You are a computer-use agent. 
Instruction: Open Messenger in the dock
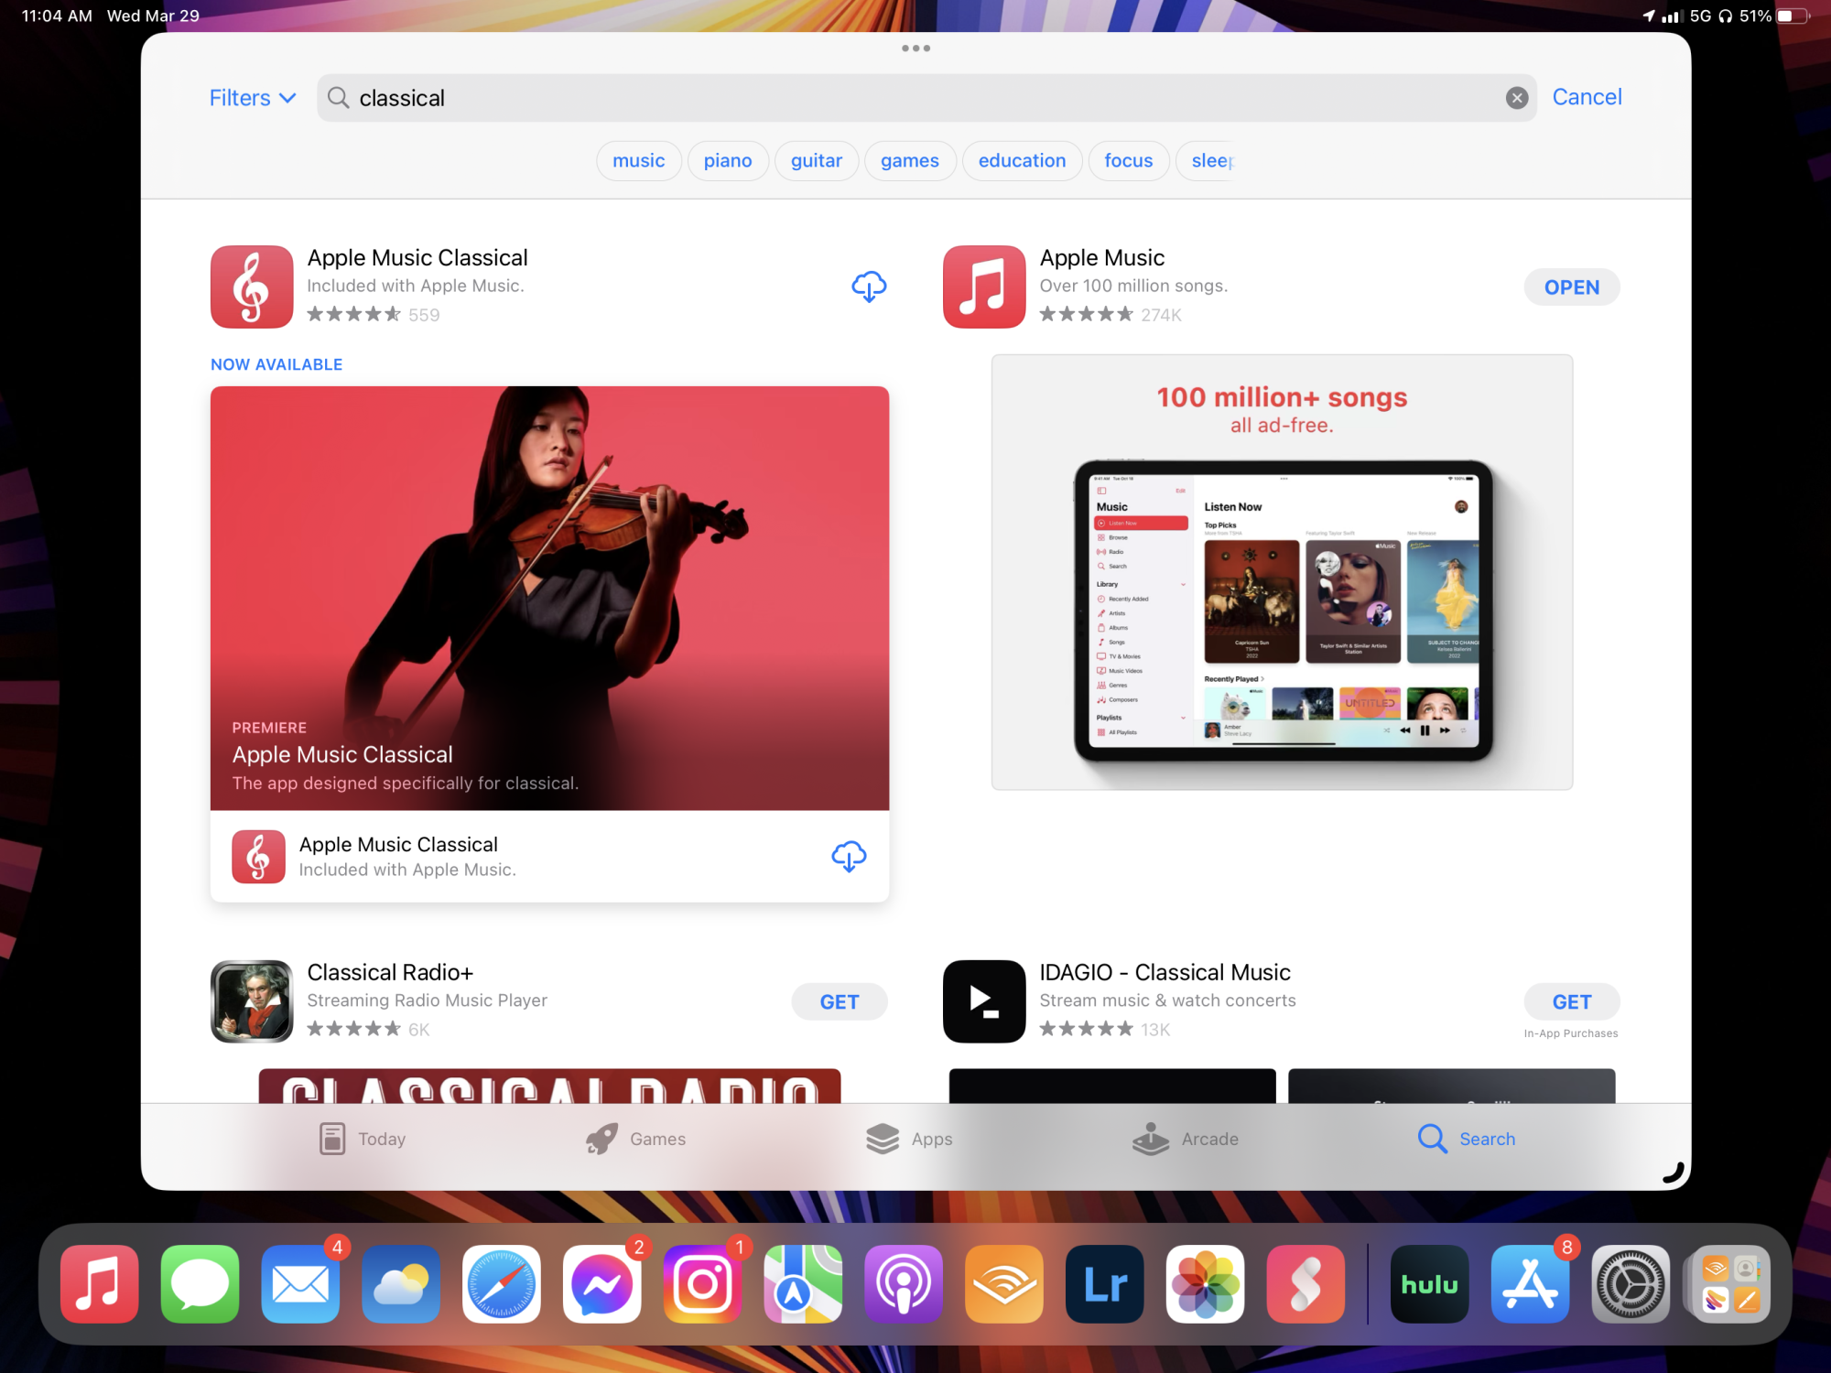602,1284
